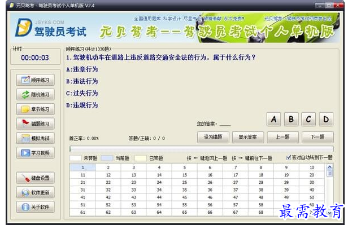Go to next question with 下一题
Image resolution: width=348 pixels, height=229 pixels.
point(317,137)
